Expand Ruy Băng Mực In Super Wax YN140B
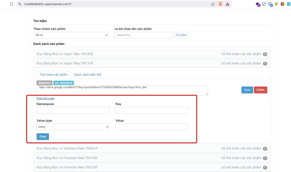This screenshot has height=172, width=291. click(65, 54)
